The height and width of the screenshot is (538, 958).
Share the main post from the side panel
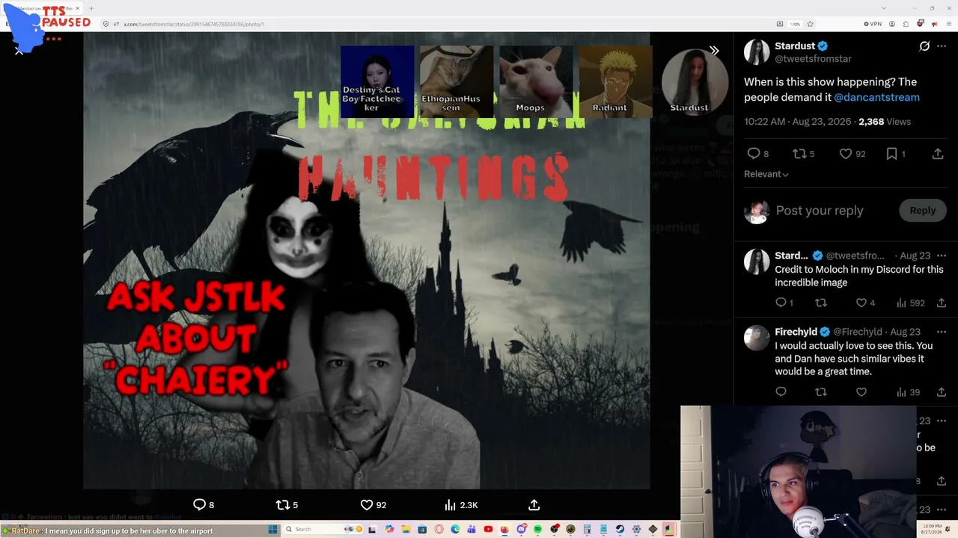(937, 153)
